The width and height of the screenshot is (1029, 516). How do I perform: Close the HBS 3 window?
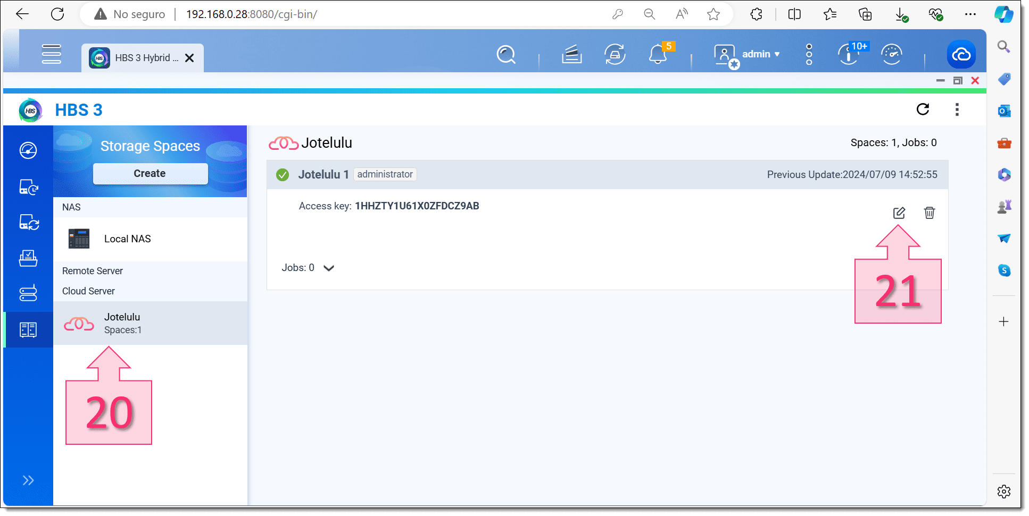click(975, 81)
